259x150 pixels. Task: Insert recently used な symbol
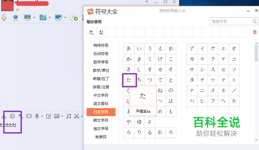tap(101, 32)
